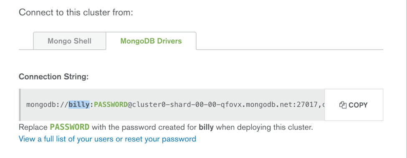Click bold billy in the help sentence
407x158 pixels.
206,127
